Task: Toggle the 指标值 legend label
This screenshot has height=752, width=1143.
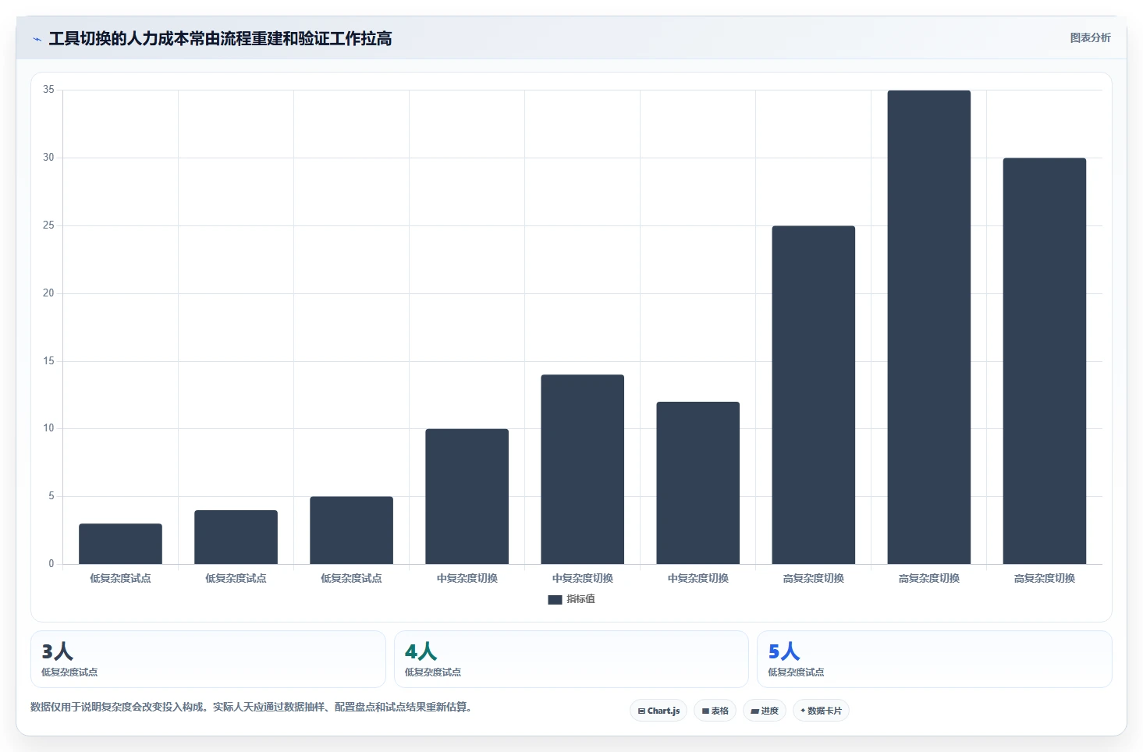Action: click(580, 599)
